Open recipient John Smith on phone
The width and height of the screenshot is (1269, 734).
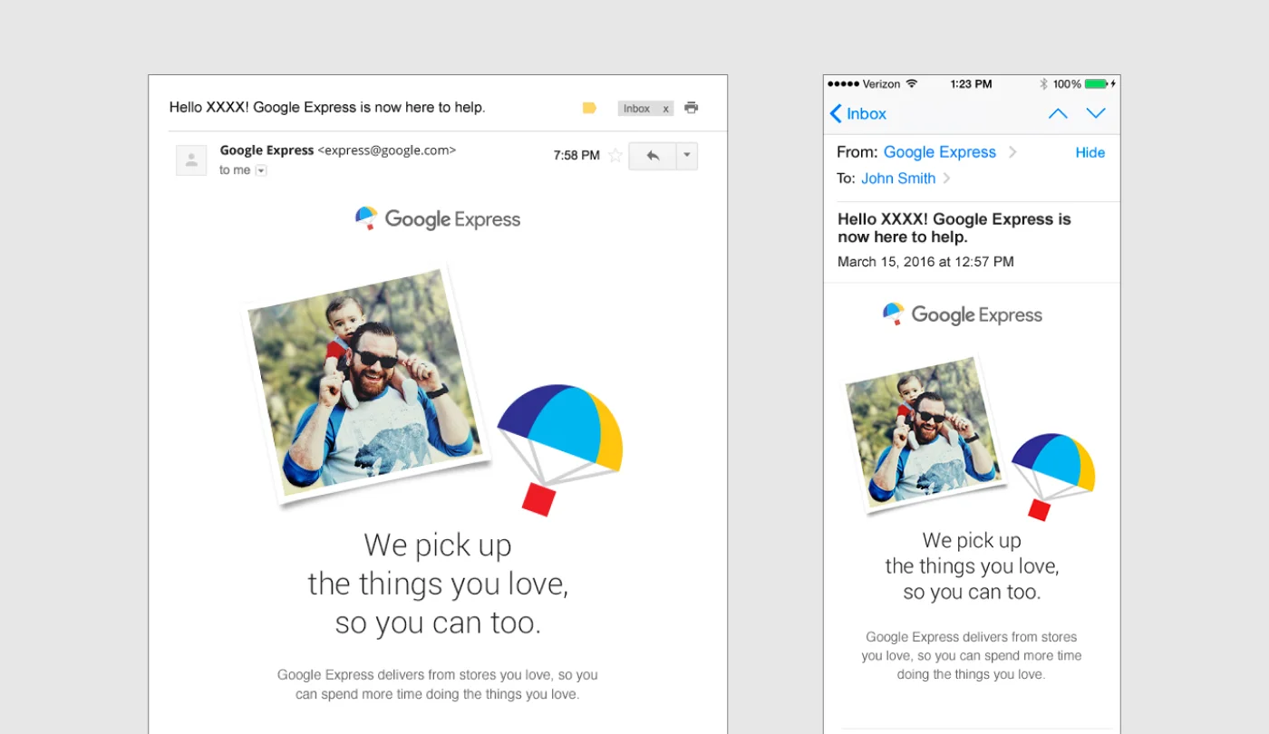pyautogui.click(x=898, y=179)
